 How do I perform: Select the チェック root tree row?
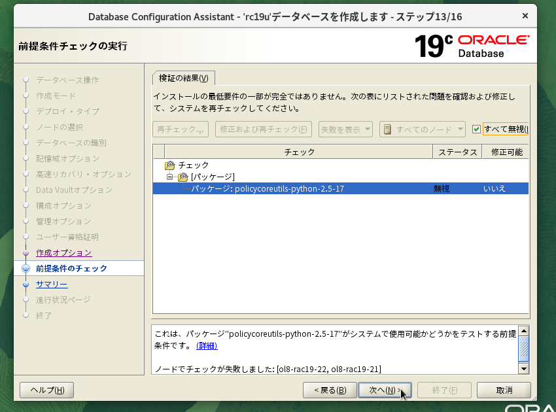click(340, 165)
